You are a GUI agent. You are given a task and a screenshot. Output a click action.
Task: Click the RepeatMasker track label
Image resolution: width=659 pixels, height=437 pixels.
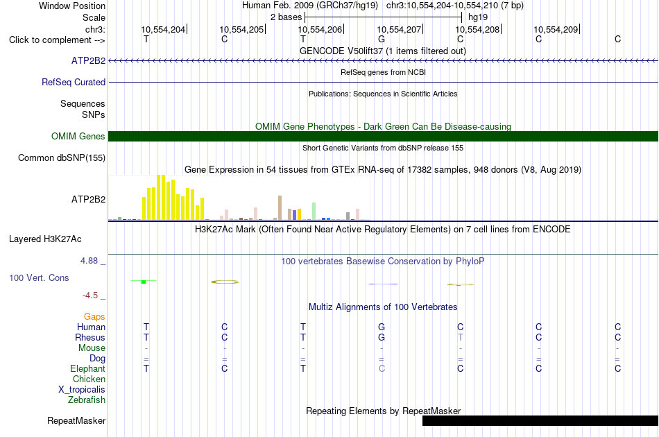76,420
